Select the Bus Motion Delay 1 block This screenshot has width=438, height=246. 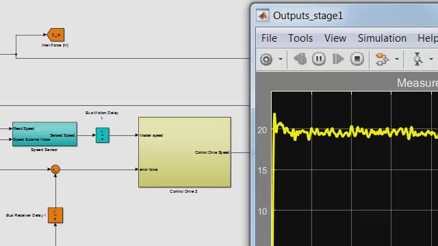(x=103, y=135)
